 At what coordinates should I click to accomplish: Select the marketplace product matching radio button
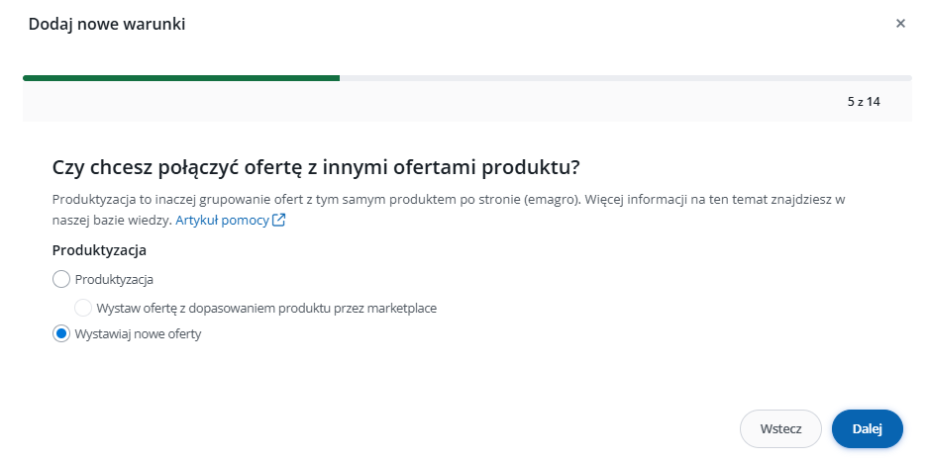(x=83, y=308)
